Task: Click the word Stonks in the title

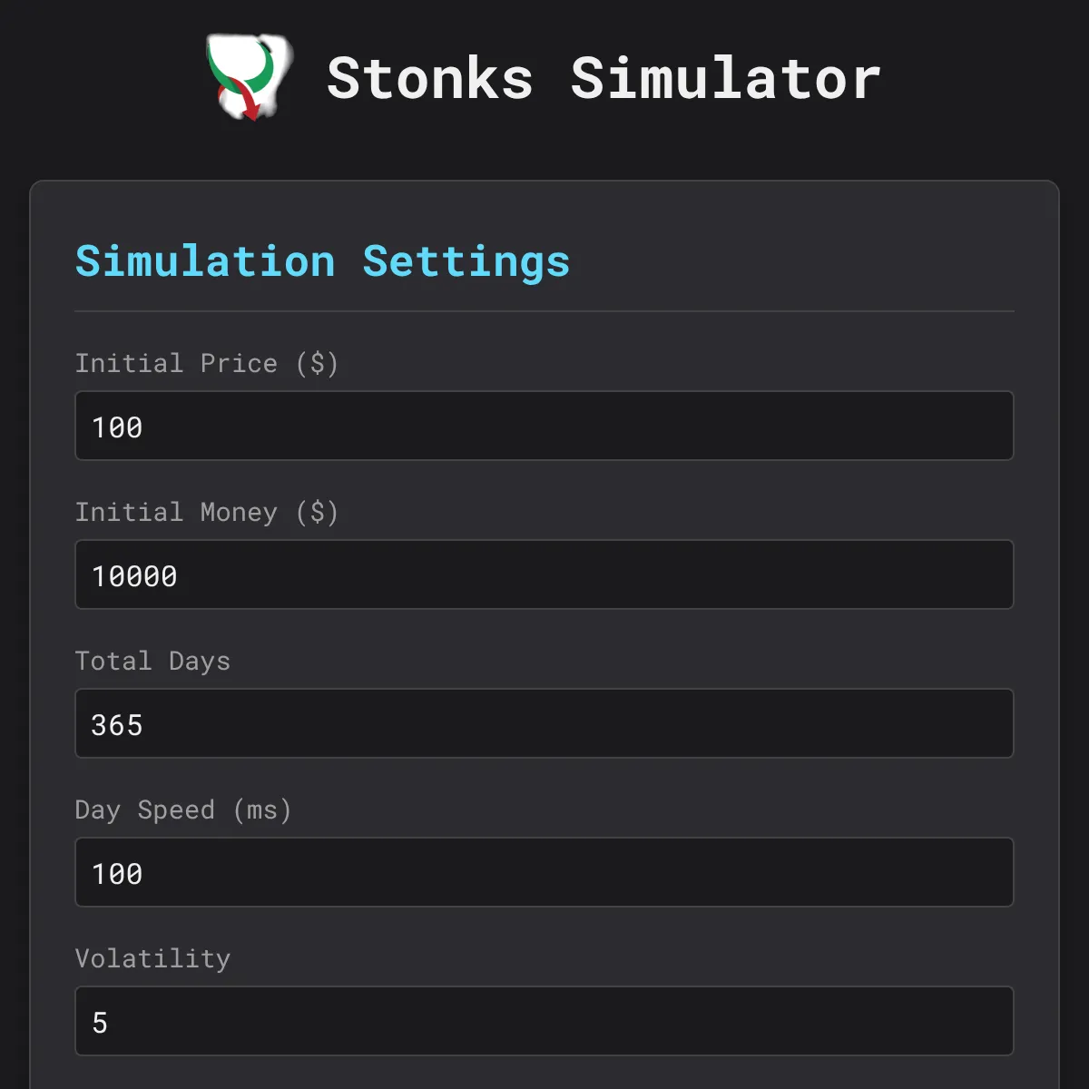Action: [x=430, y=78]
